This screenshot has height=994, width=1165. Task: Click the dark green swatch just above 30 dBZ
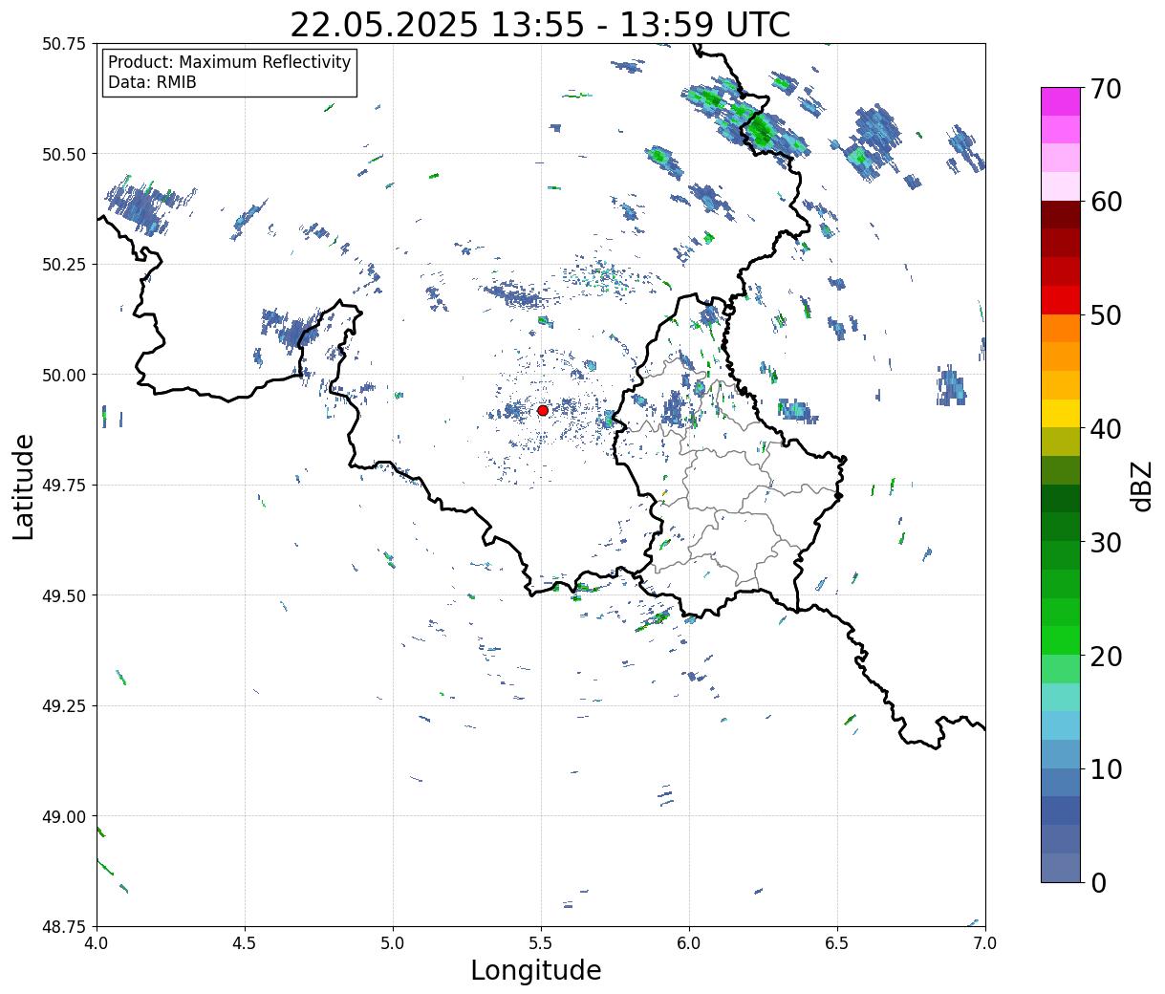[x=1061, y=527]
